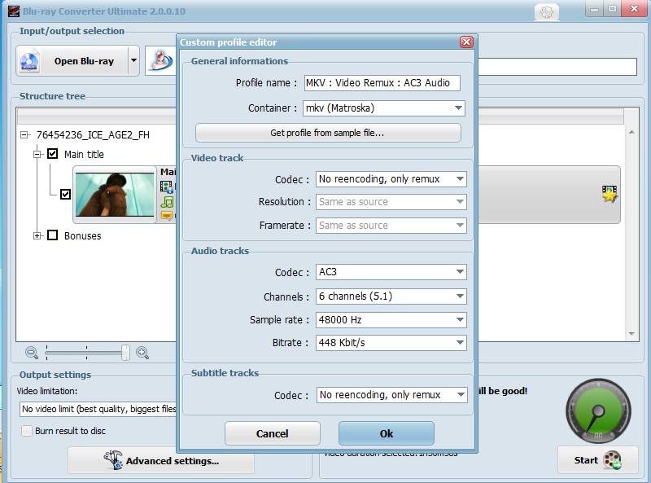
Task: Expand the Bonuses tree node
Action: pyautogui.click(x=37, y=235)
